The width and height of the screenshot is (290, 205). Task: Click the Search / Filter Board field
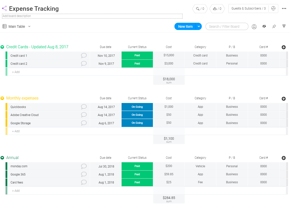coord(227,26)
